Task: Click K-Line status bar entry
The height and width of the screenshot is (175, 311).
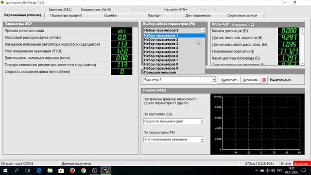Action: (x=286, y=163)
